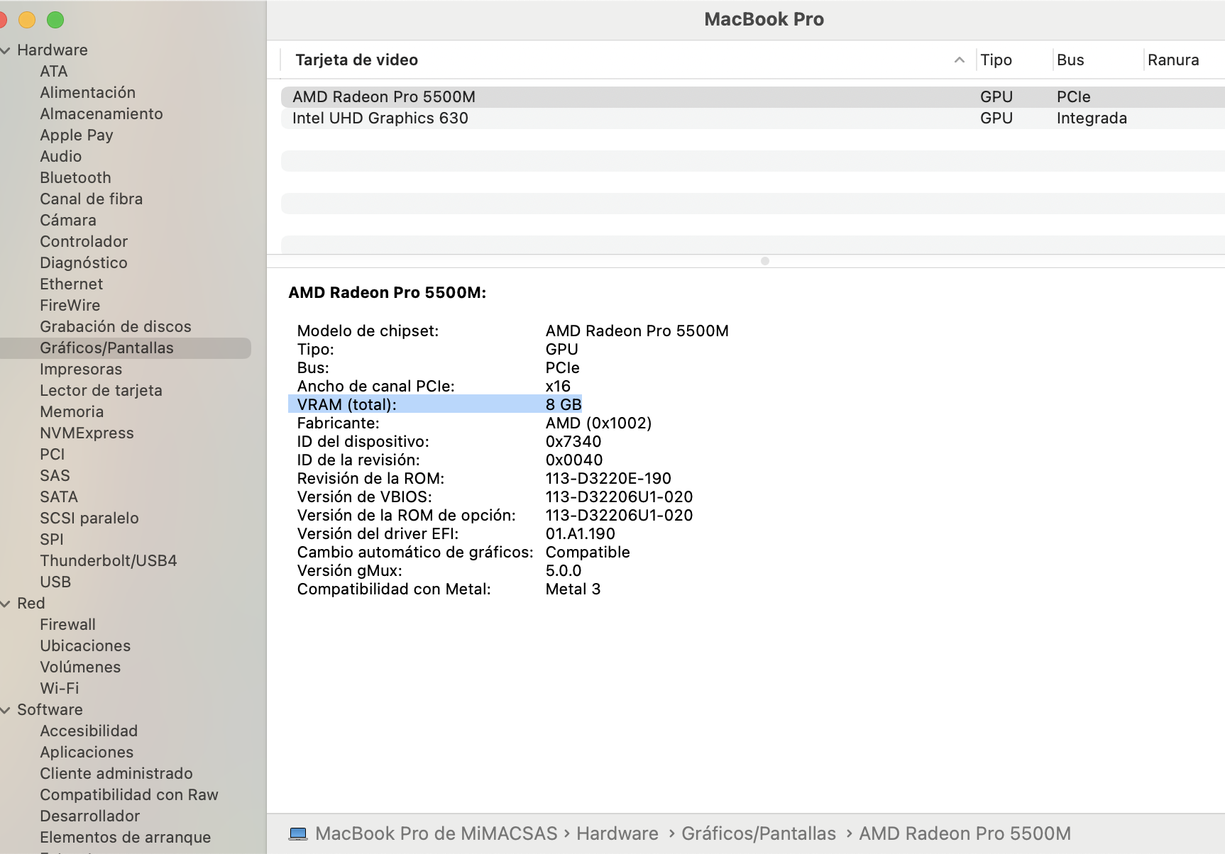Image resolution: width=1225 pixels, height=854 pixels.
Task: Open Aplicaciones under Software
Action: [x=87, y=753]
